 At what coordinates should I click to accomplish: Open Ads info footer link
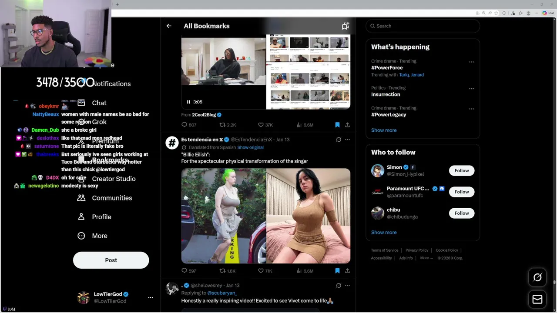(406, 258)
